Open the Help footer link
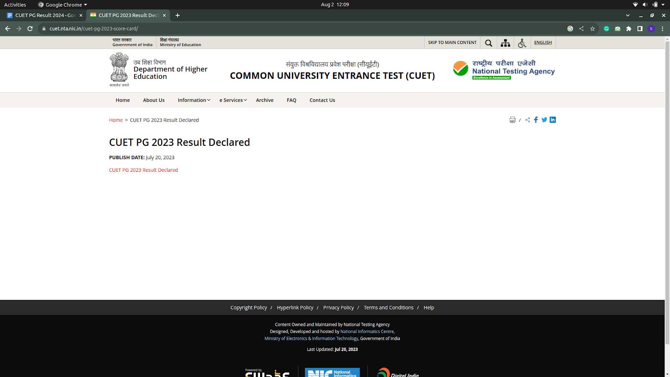Viewport: 670px width, 377px height. pyautogui.click(x=429, y=307)
